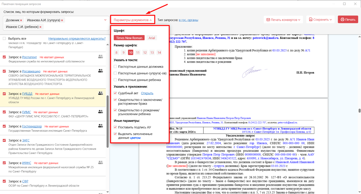Open the Неправильно определяются адресаты link
This screenshot has width=361, height=194.
click(77, 39)
